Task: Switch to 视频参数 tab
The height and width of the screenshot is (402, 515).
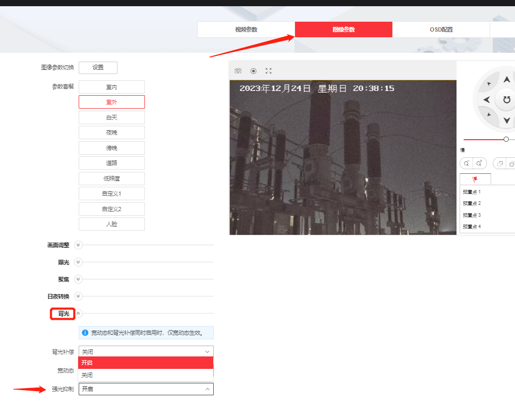Action: [x=246, y=29]
